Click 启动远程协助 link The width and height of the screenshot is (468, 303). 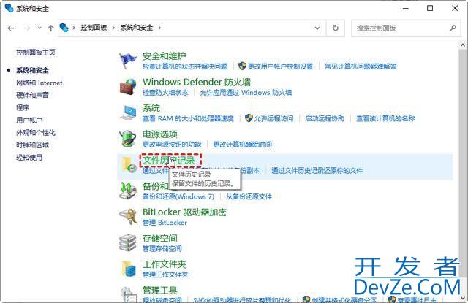point(325,118)
